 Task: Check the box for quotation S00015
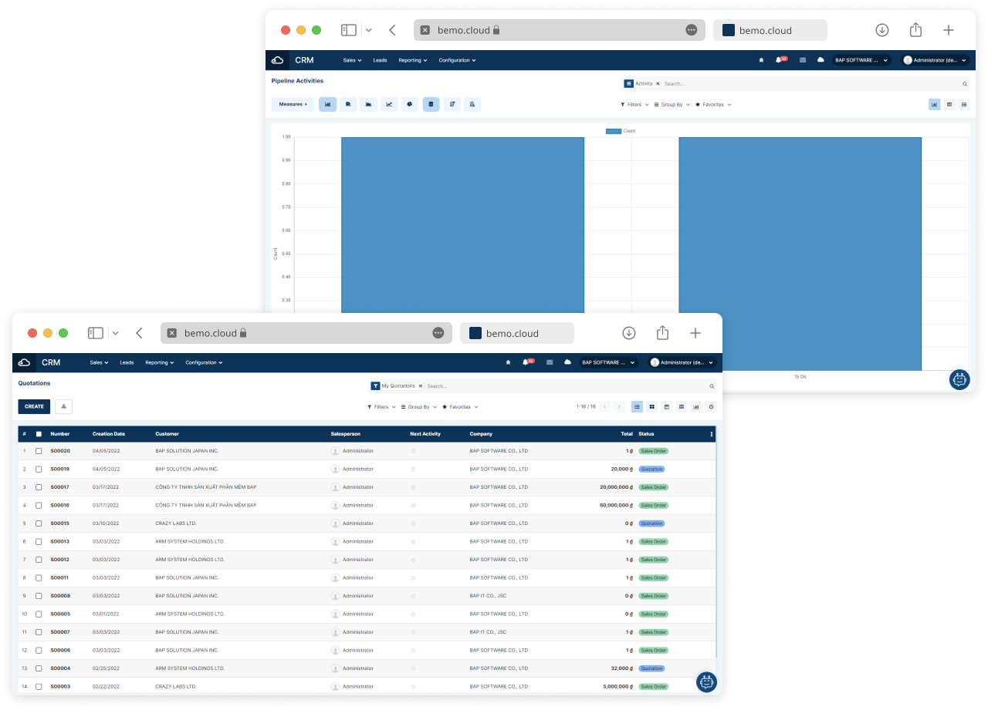click(39, 523)
